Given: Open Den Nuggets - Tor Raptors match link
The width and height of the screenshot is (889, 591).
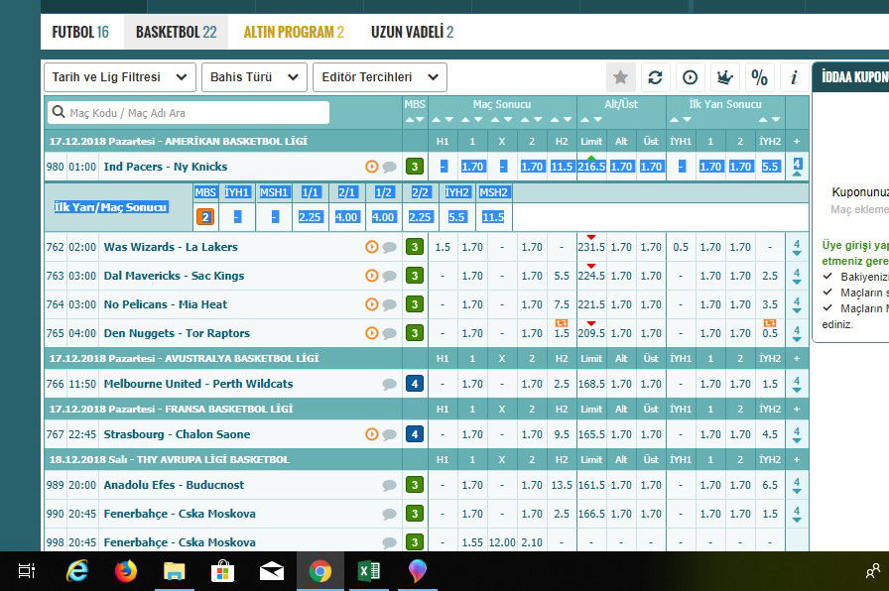Looking at the screenshot, I should tap(177, 333).
